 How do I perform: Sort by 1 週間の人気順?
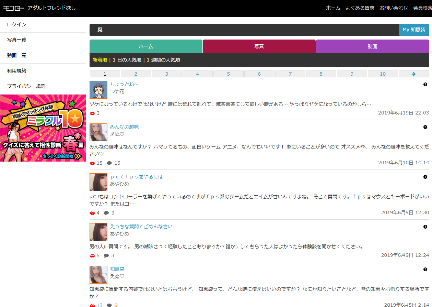pos(163,60)
